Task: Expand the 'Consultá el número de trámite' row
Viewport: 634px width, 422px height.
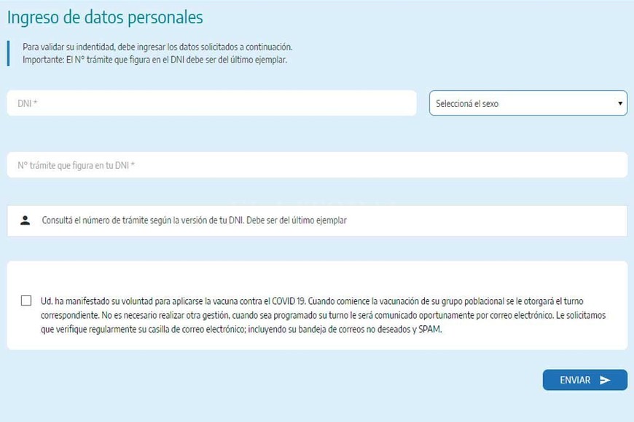Action: (x=316, y=220)
